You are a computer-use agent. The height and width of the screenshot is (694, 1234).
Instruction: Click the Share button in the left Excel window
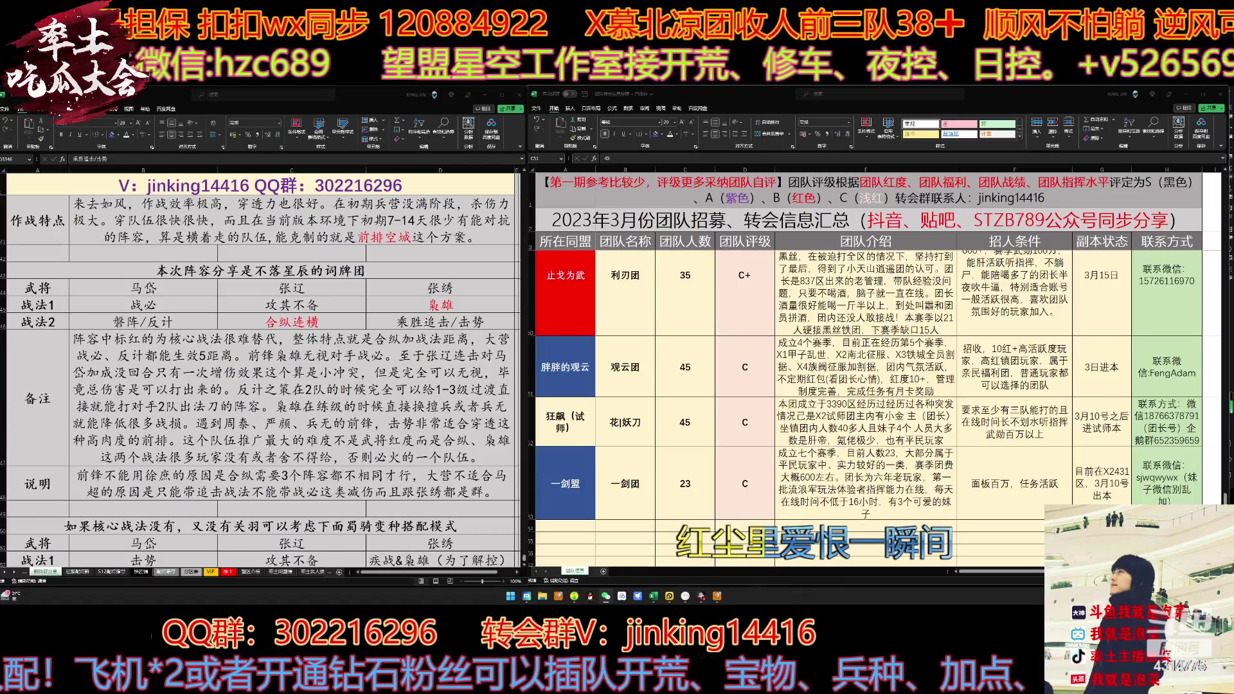(x=511, y=109)
